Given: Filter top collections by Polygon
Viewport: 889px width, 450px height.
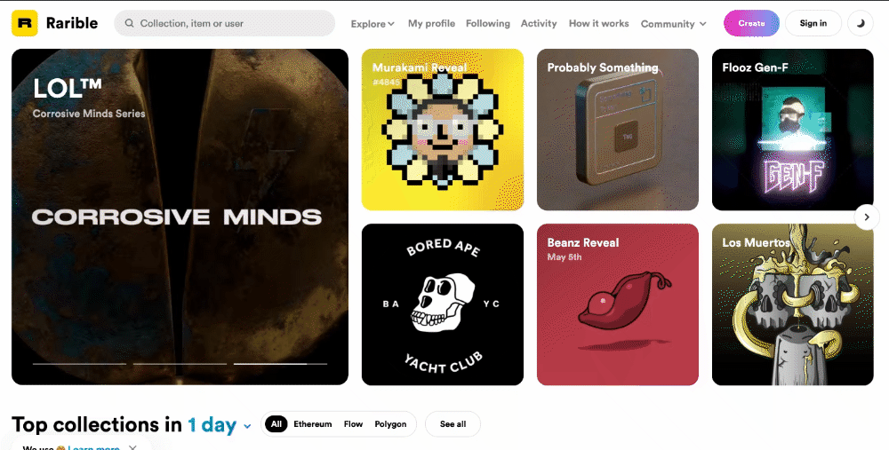Looking at the screenshot, I should tap(390, 424).
